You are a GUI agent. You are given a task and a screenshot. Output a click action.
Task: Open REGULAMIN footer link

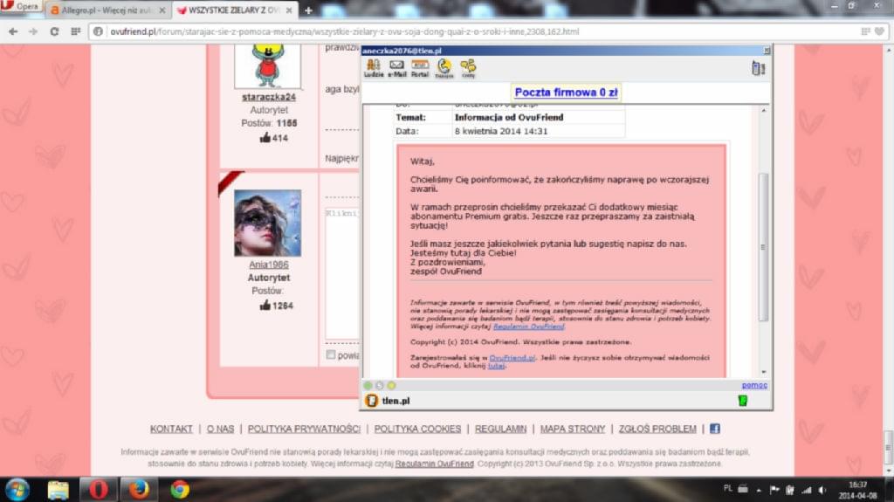click(x=500, y=429)
